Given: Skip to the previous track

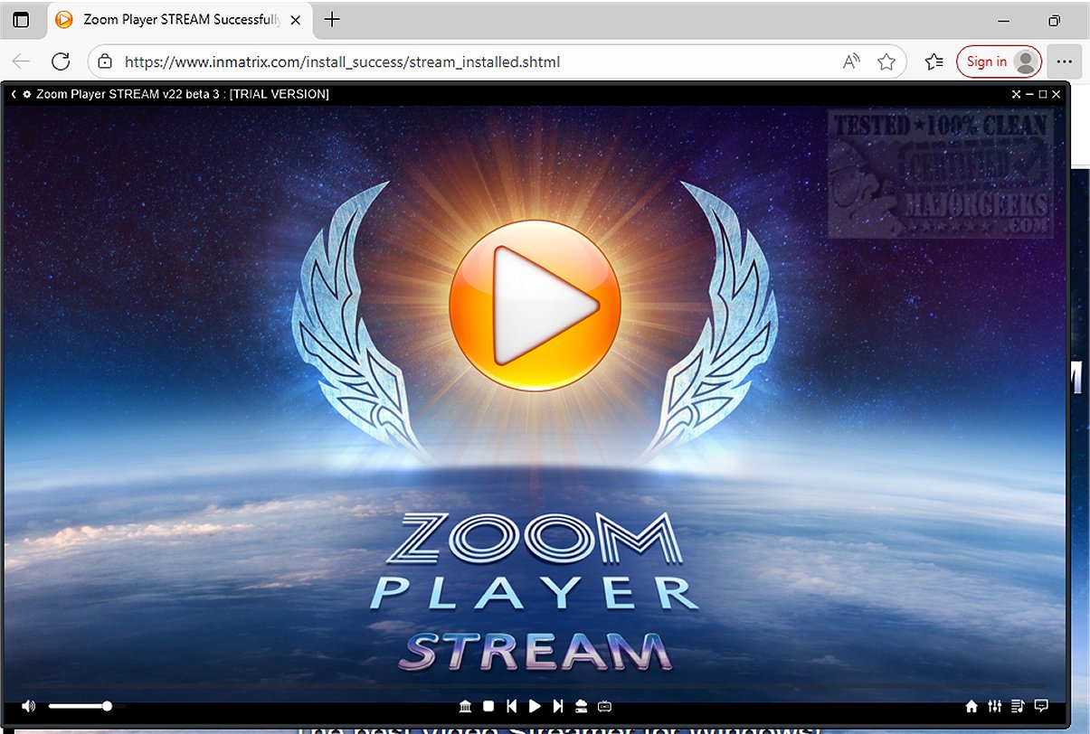Looking at the screenshot, I should pyautogui.click(x=512, y=706).
